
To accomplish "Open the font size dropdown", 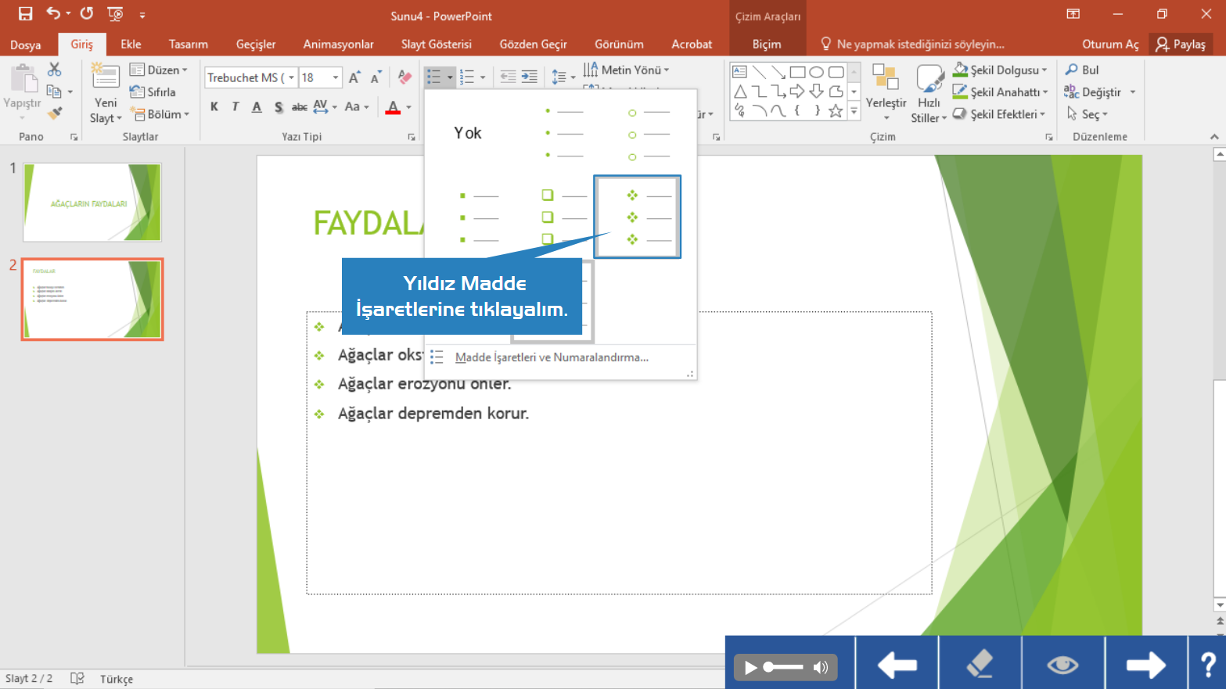I will click(336, 77).
